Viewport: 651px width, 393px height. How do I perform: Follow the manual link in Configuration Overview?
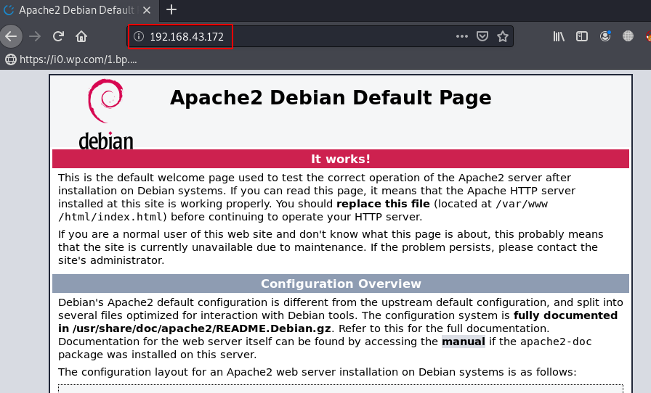point(464,342)
